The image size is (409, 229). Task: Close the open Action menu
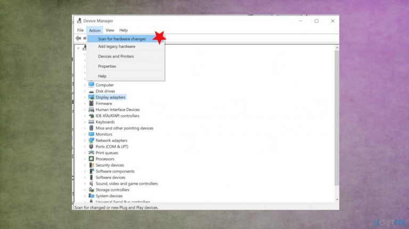pos(95,30)
